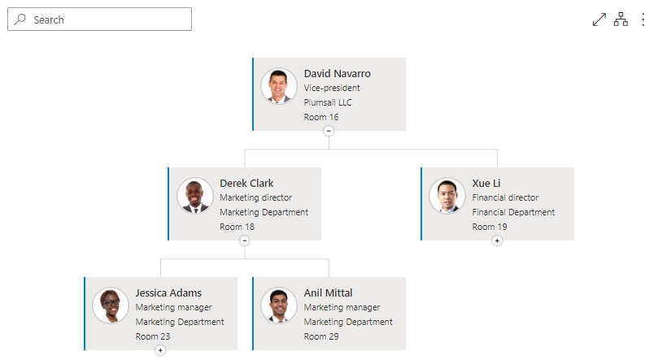Select Anil Mittal's Room 29 card area

coord(321,336)
